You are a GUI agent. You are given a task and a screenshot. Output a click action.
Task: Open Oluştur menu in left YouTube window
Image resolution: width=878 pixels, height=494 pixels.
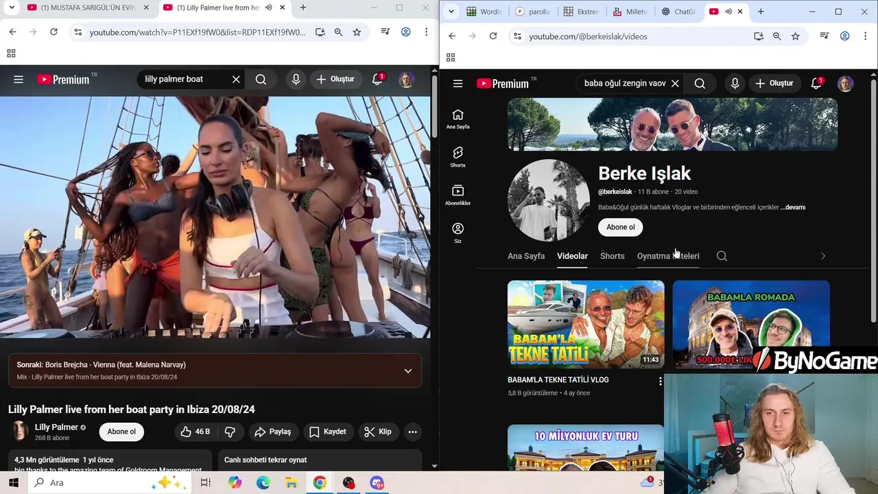pos(335,80)
